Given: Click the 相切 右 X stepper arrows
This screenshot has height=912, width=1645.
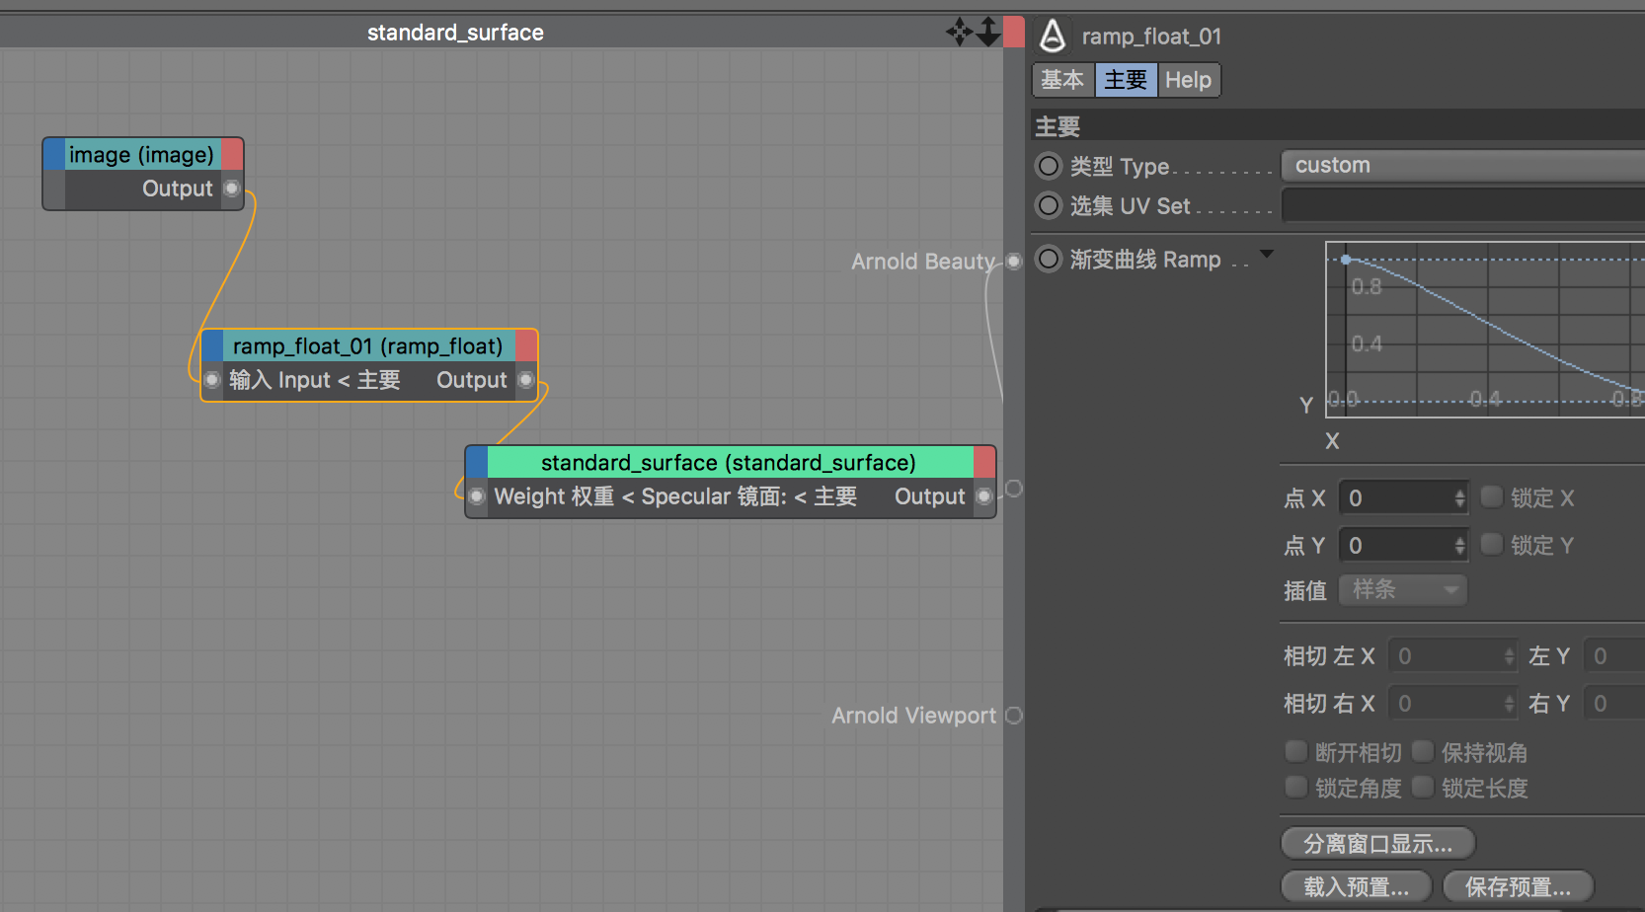Looking at the screenshot, I should (x=1509, y=704).
